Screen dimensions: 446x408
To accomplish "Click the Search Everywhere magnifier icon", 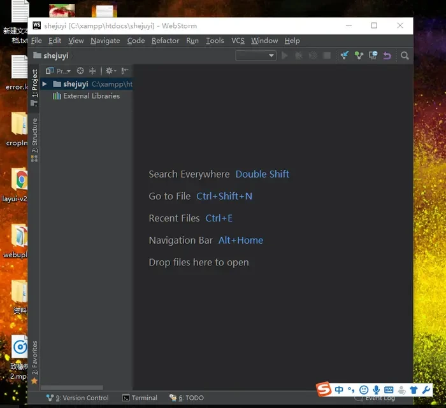I will 405,56.
